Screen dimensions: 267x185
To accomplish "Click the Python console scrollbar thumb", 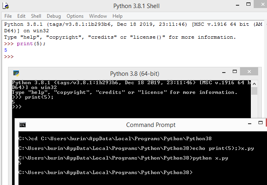I will point(254,90).
